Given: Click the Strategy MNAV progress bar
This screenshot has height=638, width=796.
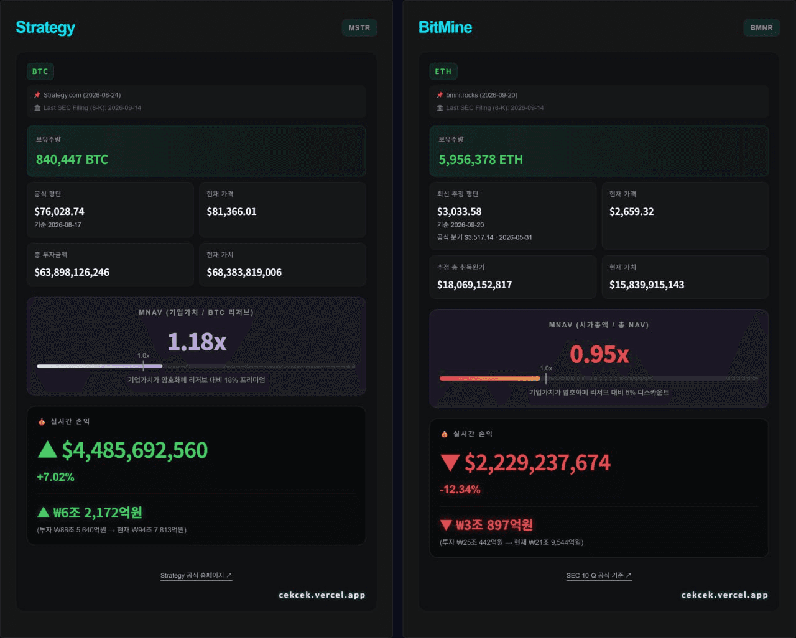Looking at the screenshot, I should tap(197, 367).
